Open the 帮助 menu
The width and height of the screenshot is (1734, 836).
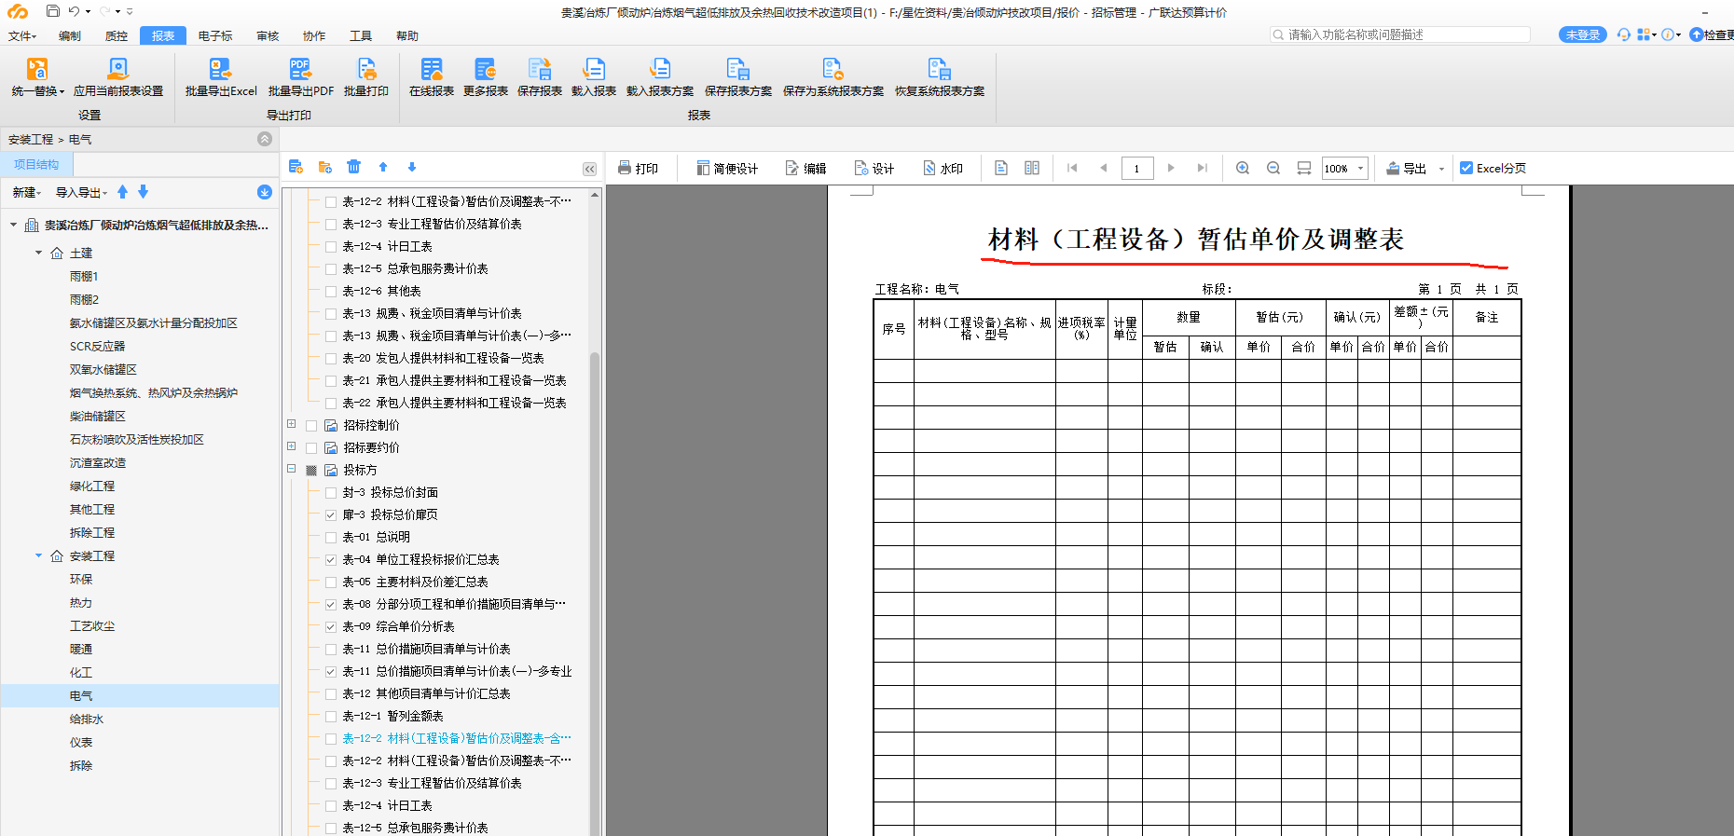click(x=407, y=35)
